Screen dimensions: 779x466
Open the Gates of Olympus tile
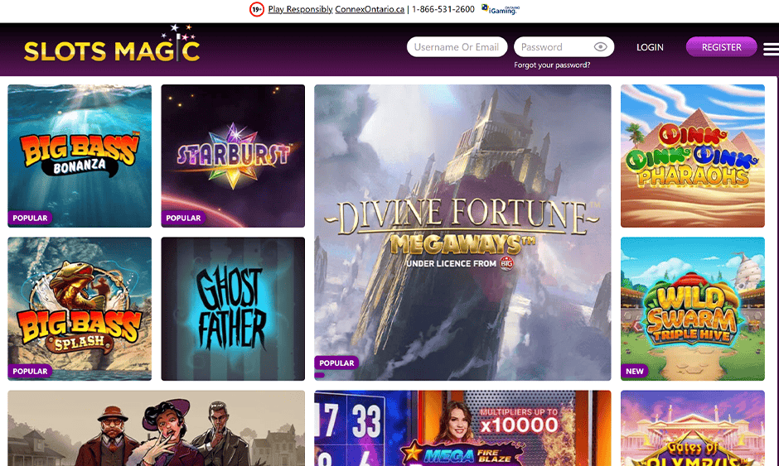693,428
